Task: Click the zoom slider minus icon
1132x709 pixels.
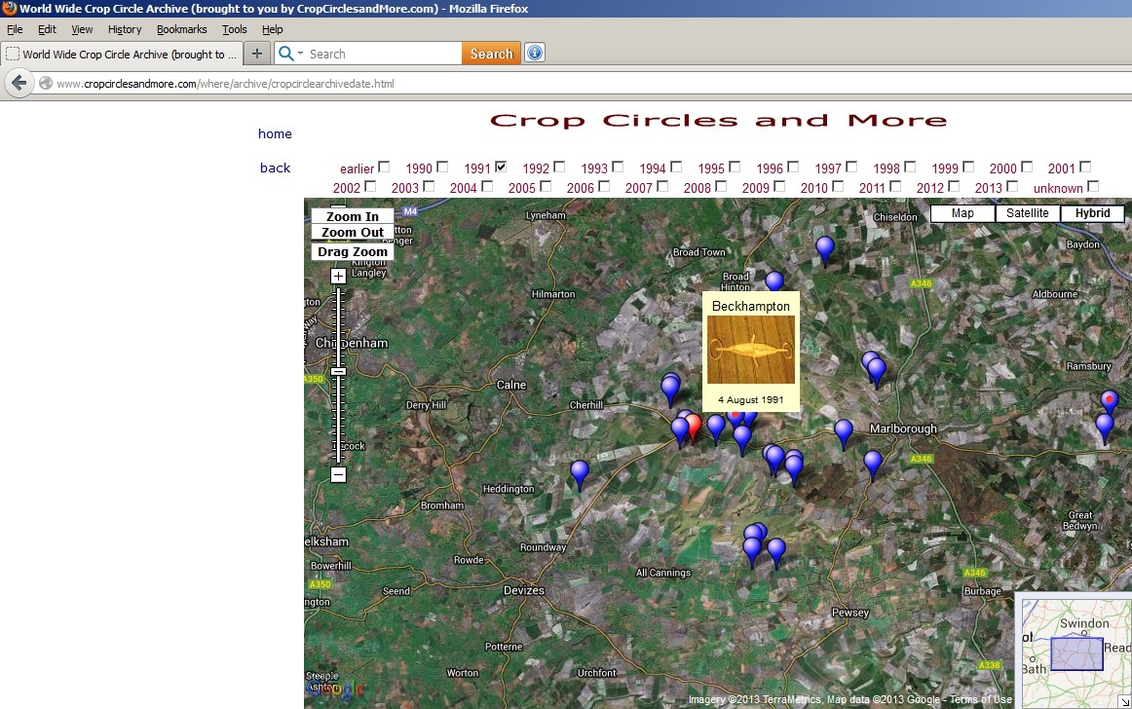Action: coord(338,475)
